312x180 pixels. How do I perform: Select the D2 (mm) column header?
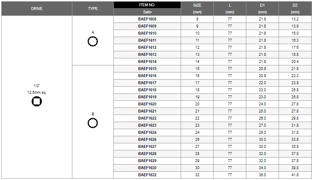pos(295,8)
